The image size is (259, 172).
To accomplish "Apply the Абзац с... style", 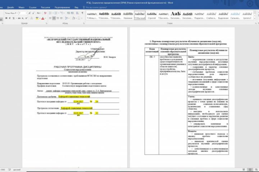I will click(92, 15).
